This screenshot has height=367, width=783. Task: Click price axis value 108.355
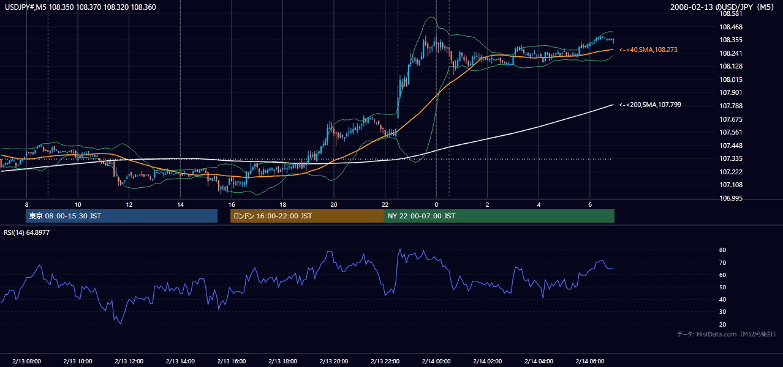pos(731,40)
